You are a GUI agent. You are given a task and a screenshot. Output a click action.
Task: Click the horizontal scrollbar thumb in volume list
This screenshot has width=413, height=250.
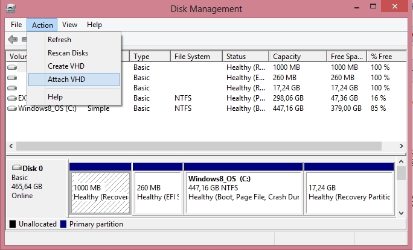pyautogui.click(x=199, y=146)
